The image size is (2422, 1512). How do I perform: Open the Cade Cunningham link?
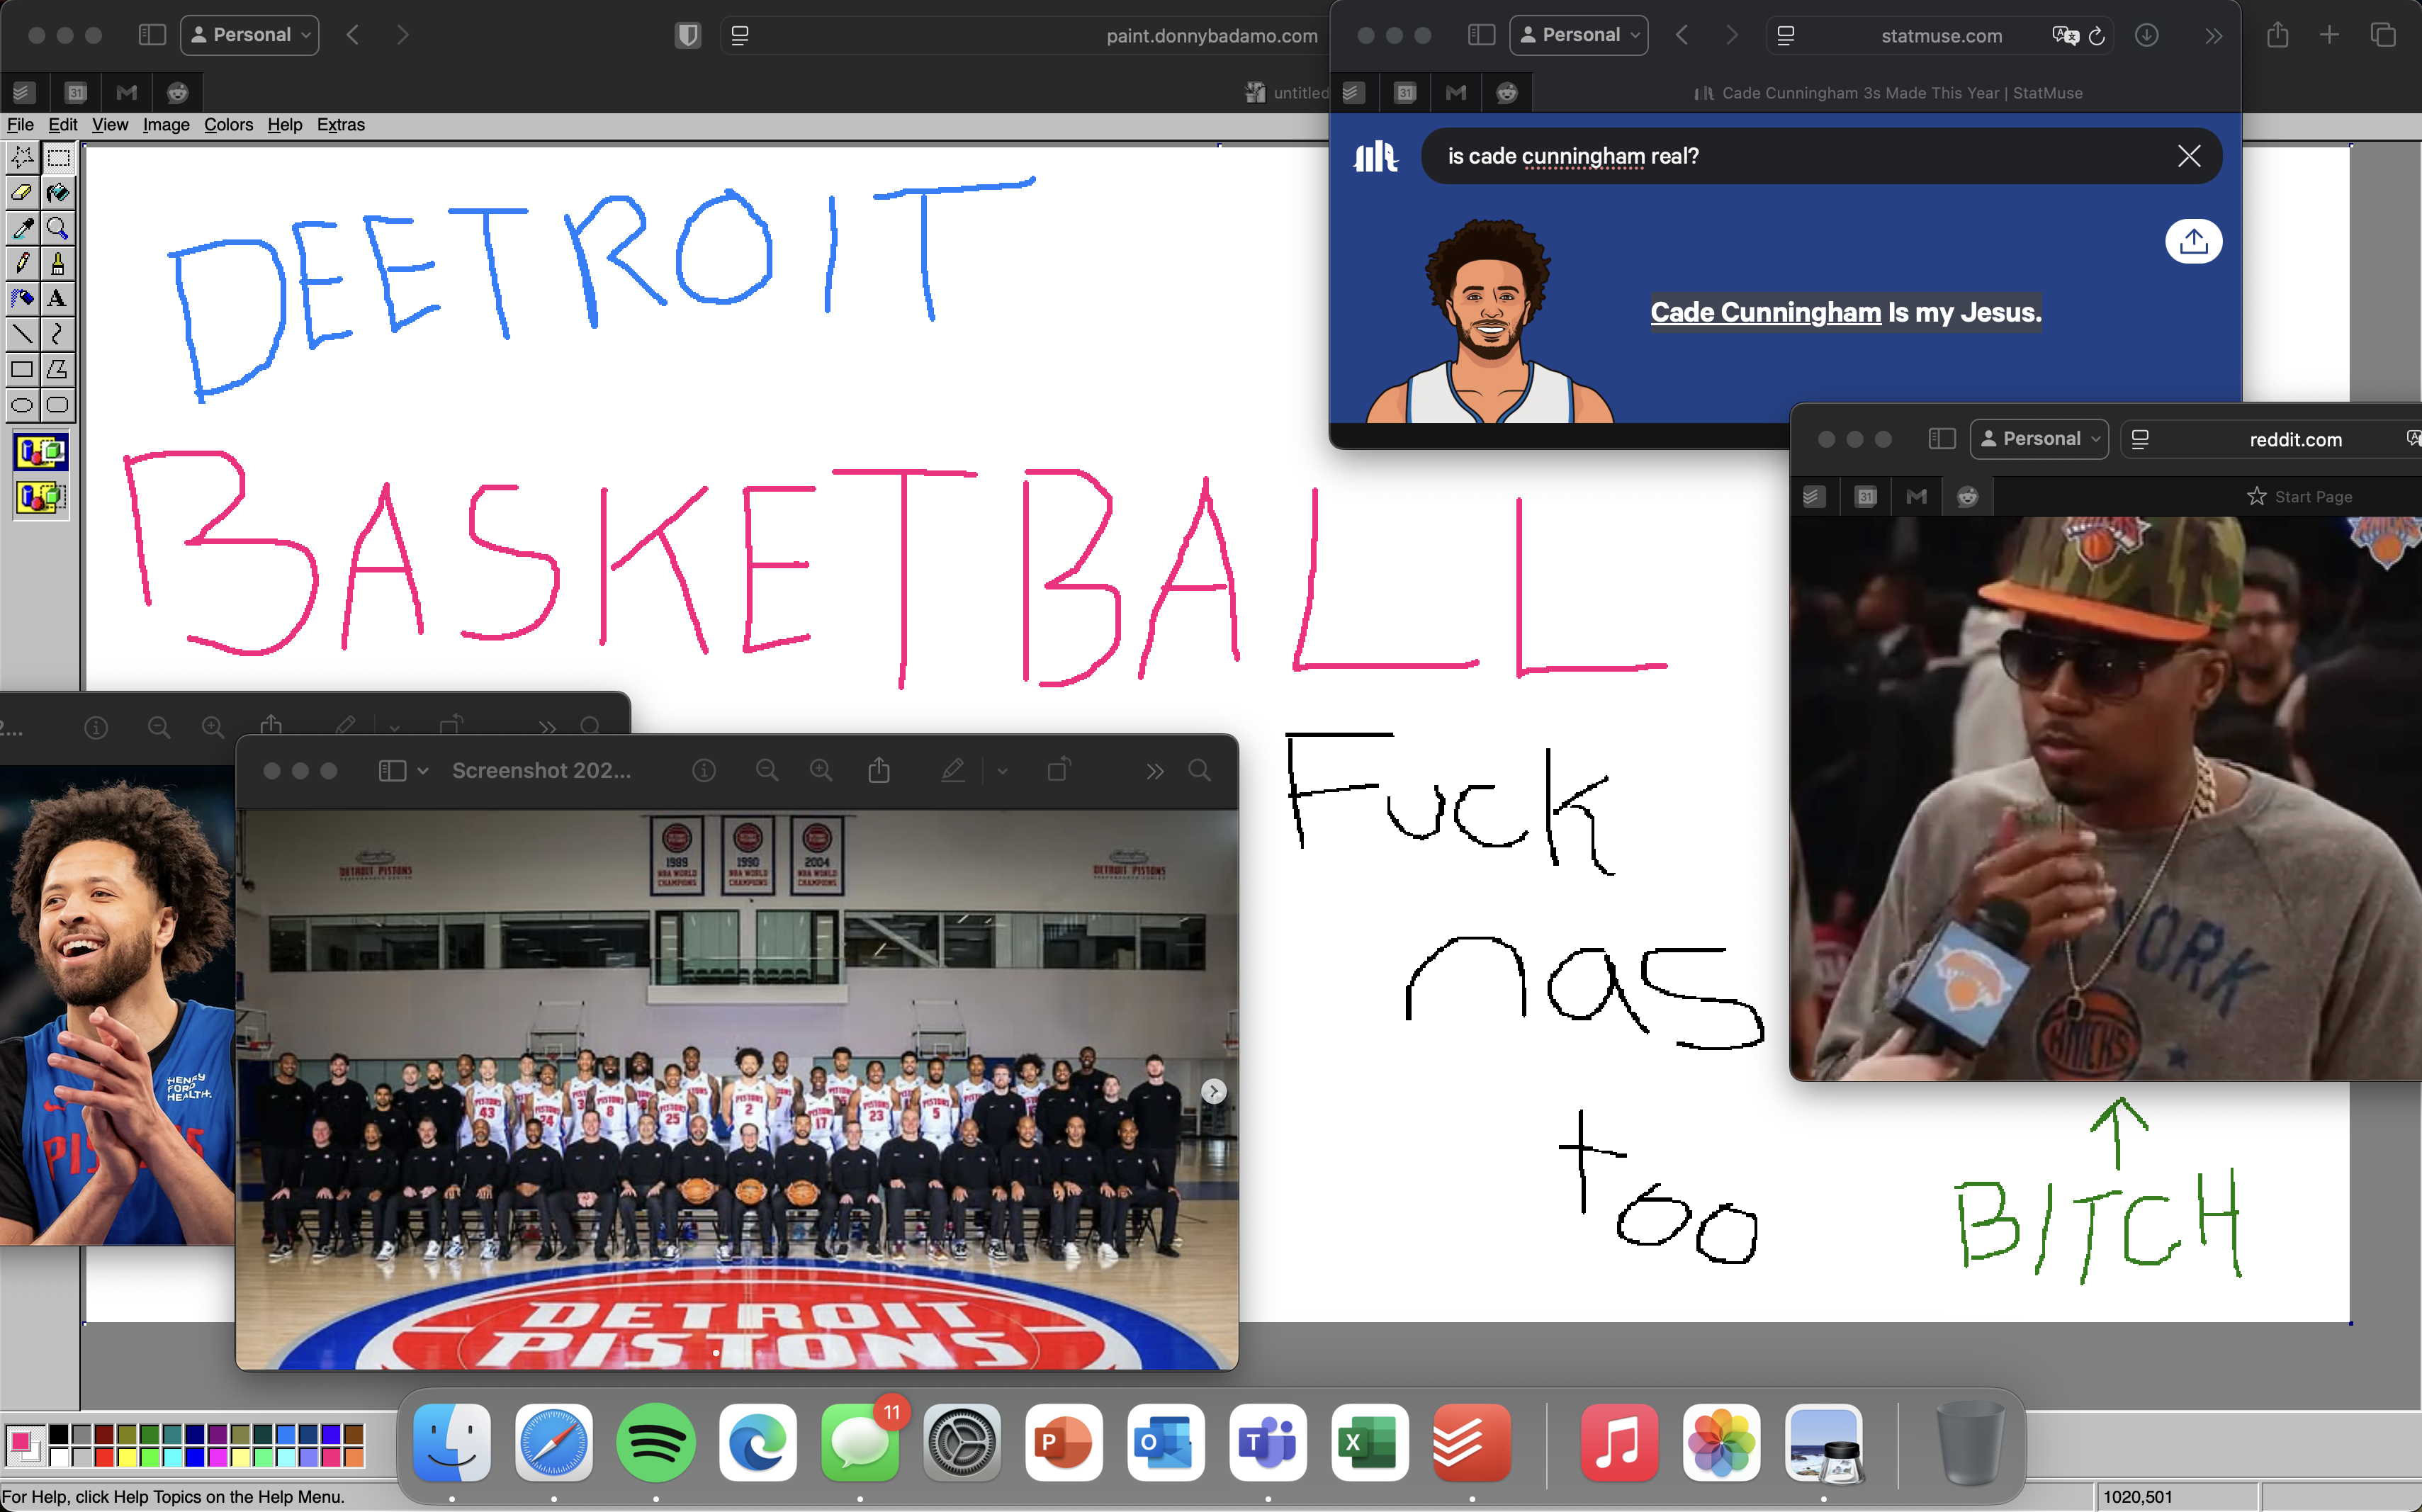point(1765,312)
